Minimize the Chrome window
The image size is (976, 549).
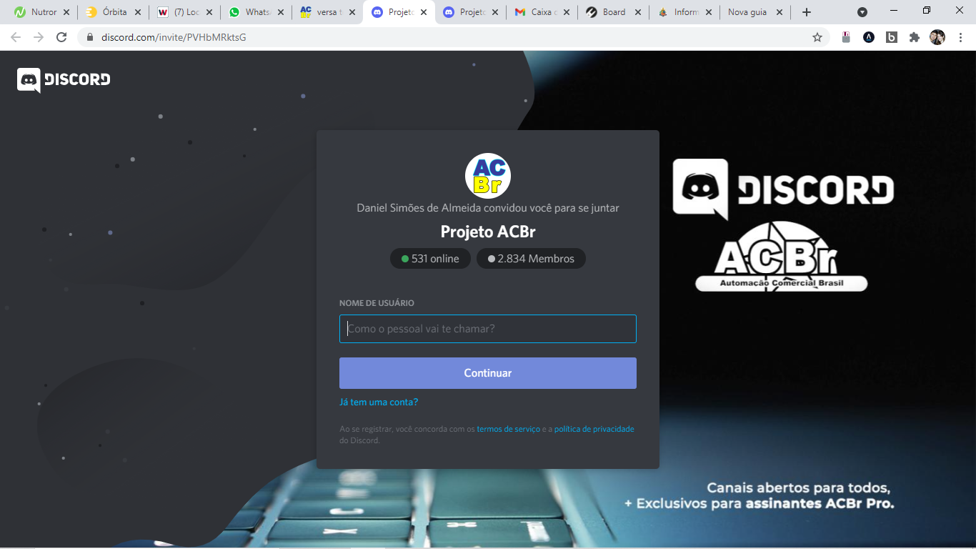coord(894,10)
